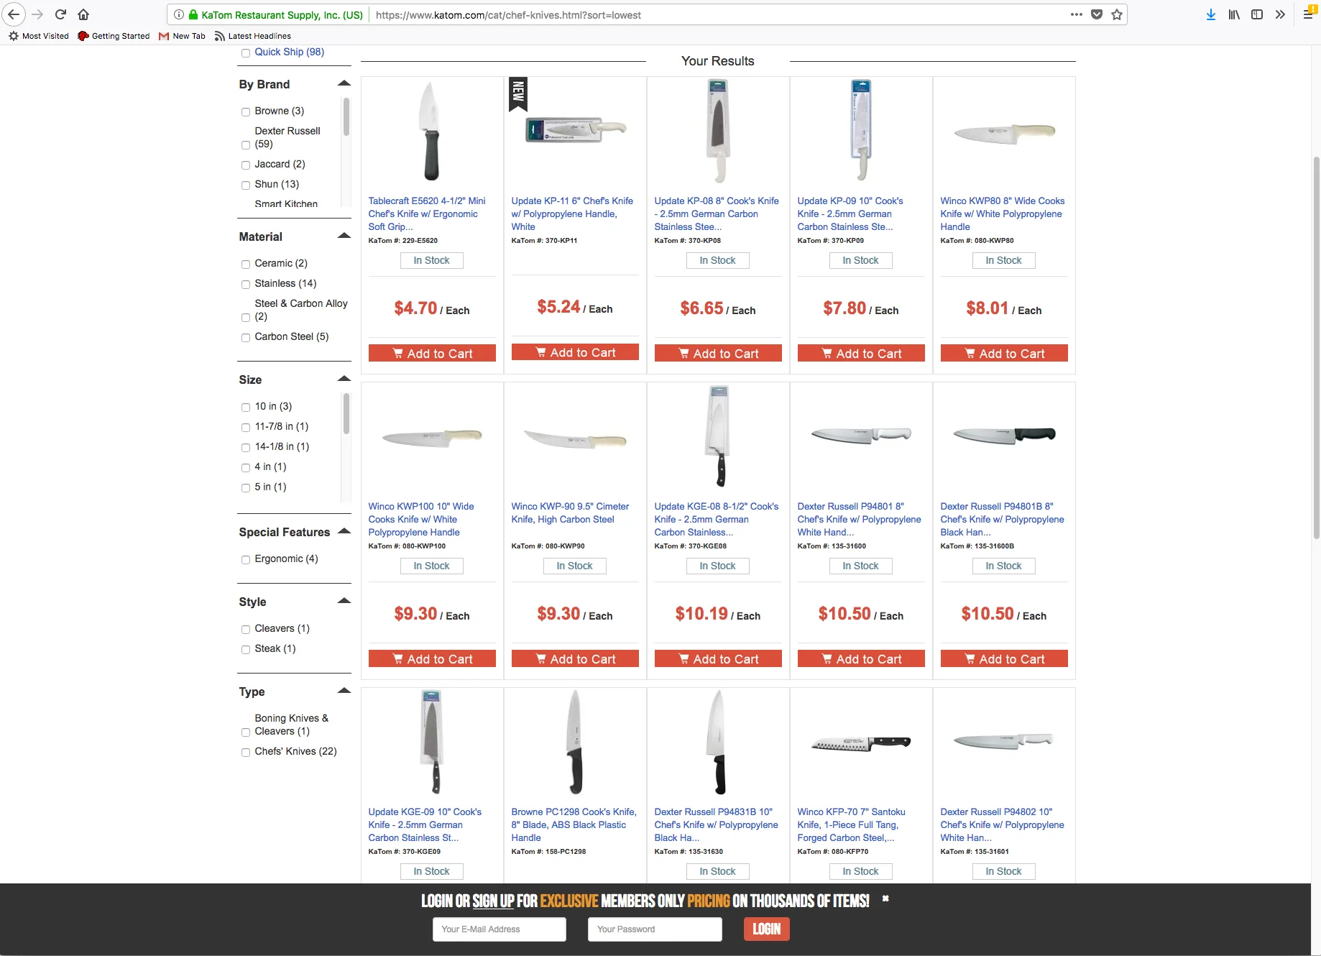Open Firefox hamburger menu

click(1309, 14)
